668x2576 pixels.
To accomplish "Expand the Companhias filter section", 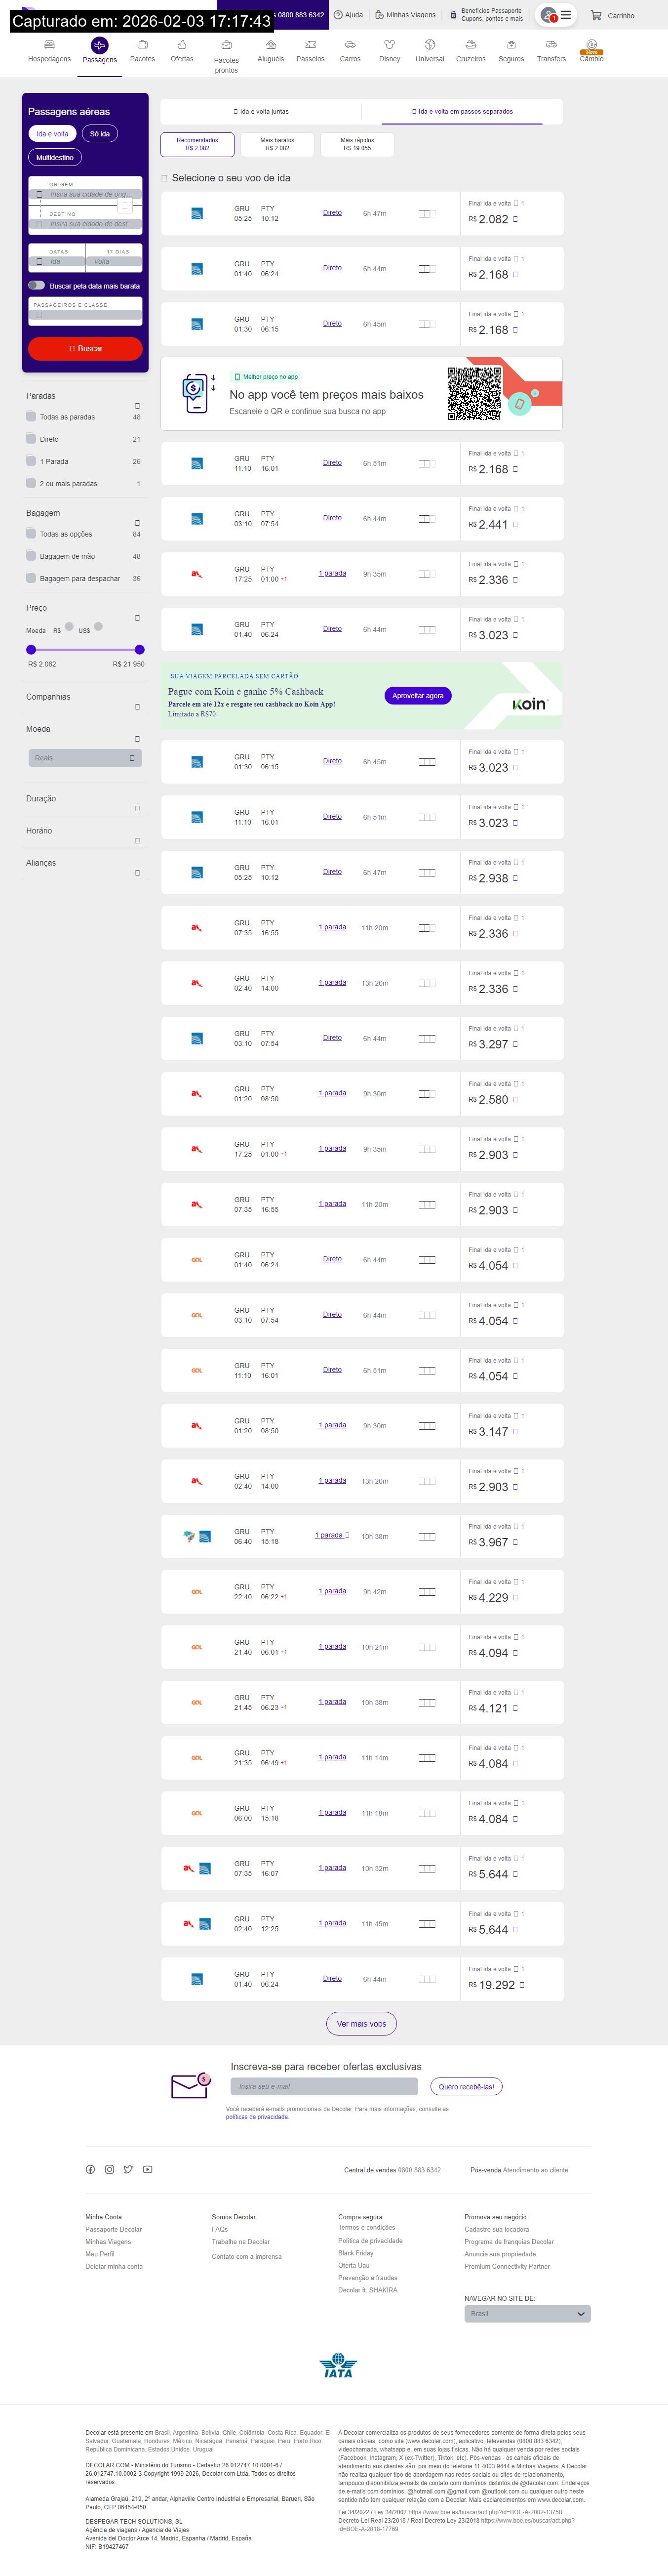I will click(x=137, y=707).
